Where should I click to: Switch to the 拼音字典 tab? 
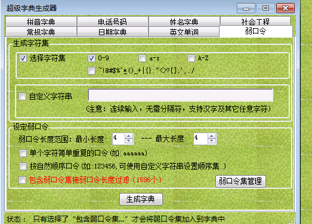[41, 22]
